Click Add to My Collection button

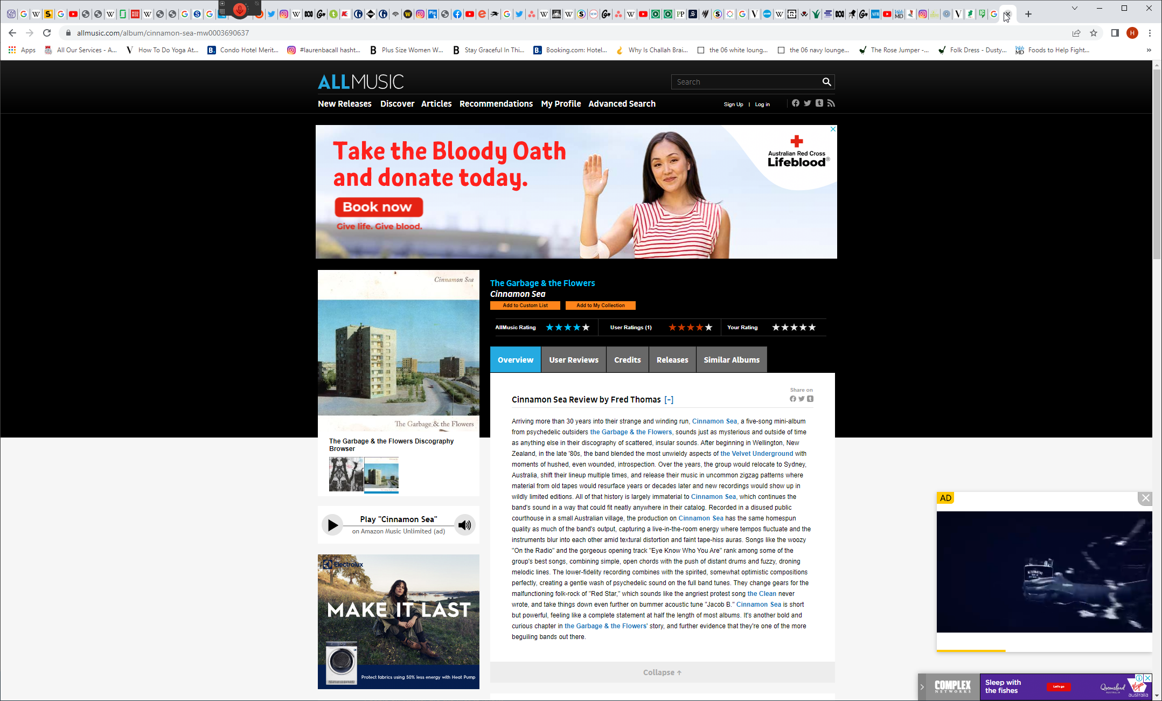click(601, 306)
